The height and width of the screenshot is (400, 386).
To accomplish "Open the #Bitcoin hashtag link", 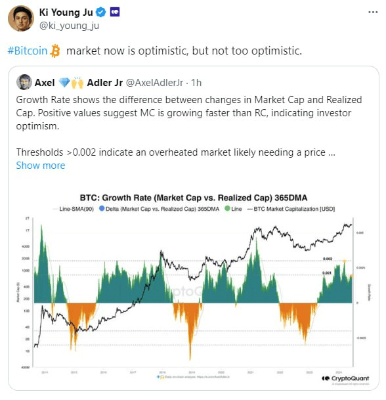I will 28,51.
